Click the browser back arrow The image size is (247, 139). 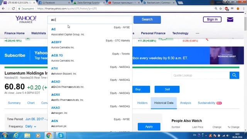click(x=3, y=8)
